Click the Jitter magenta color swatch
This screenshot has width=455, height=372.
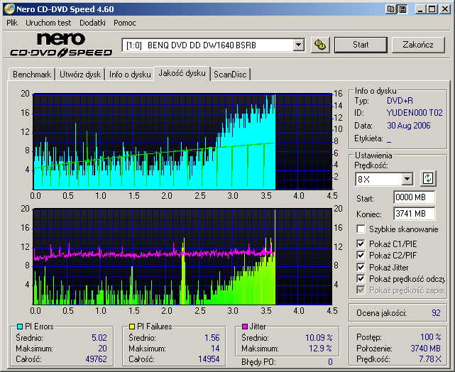coord(245,327)
